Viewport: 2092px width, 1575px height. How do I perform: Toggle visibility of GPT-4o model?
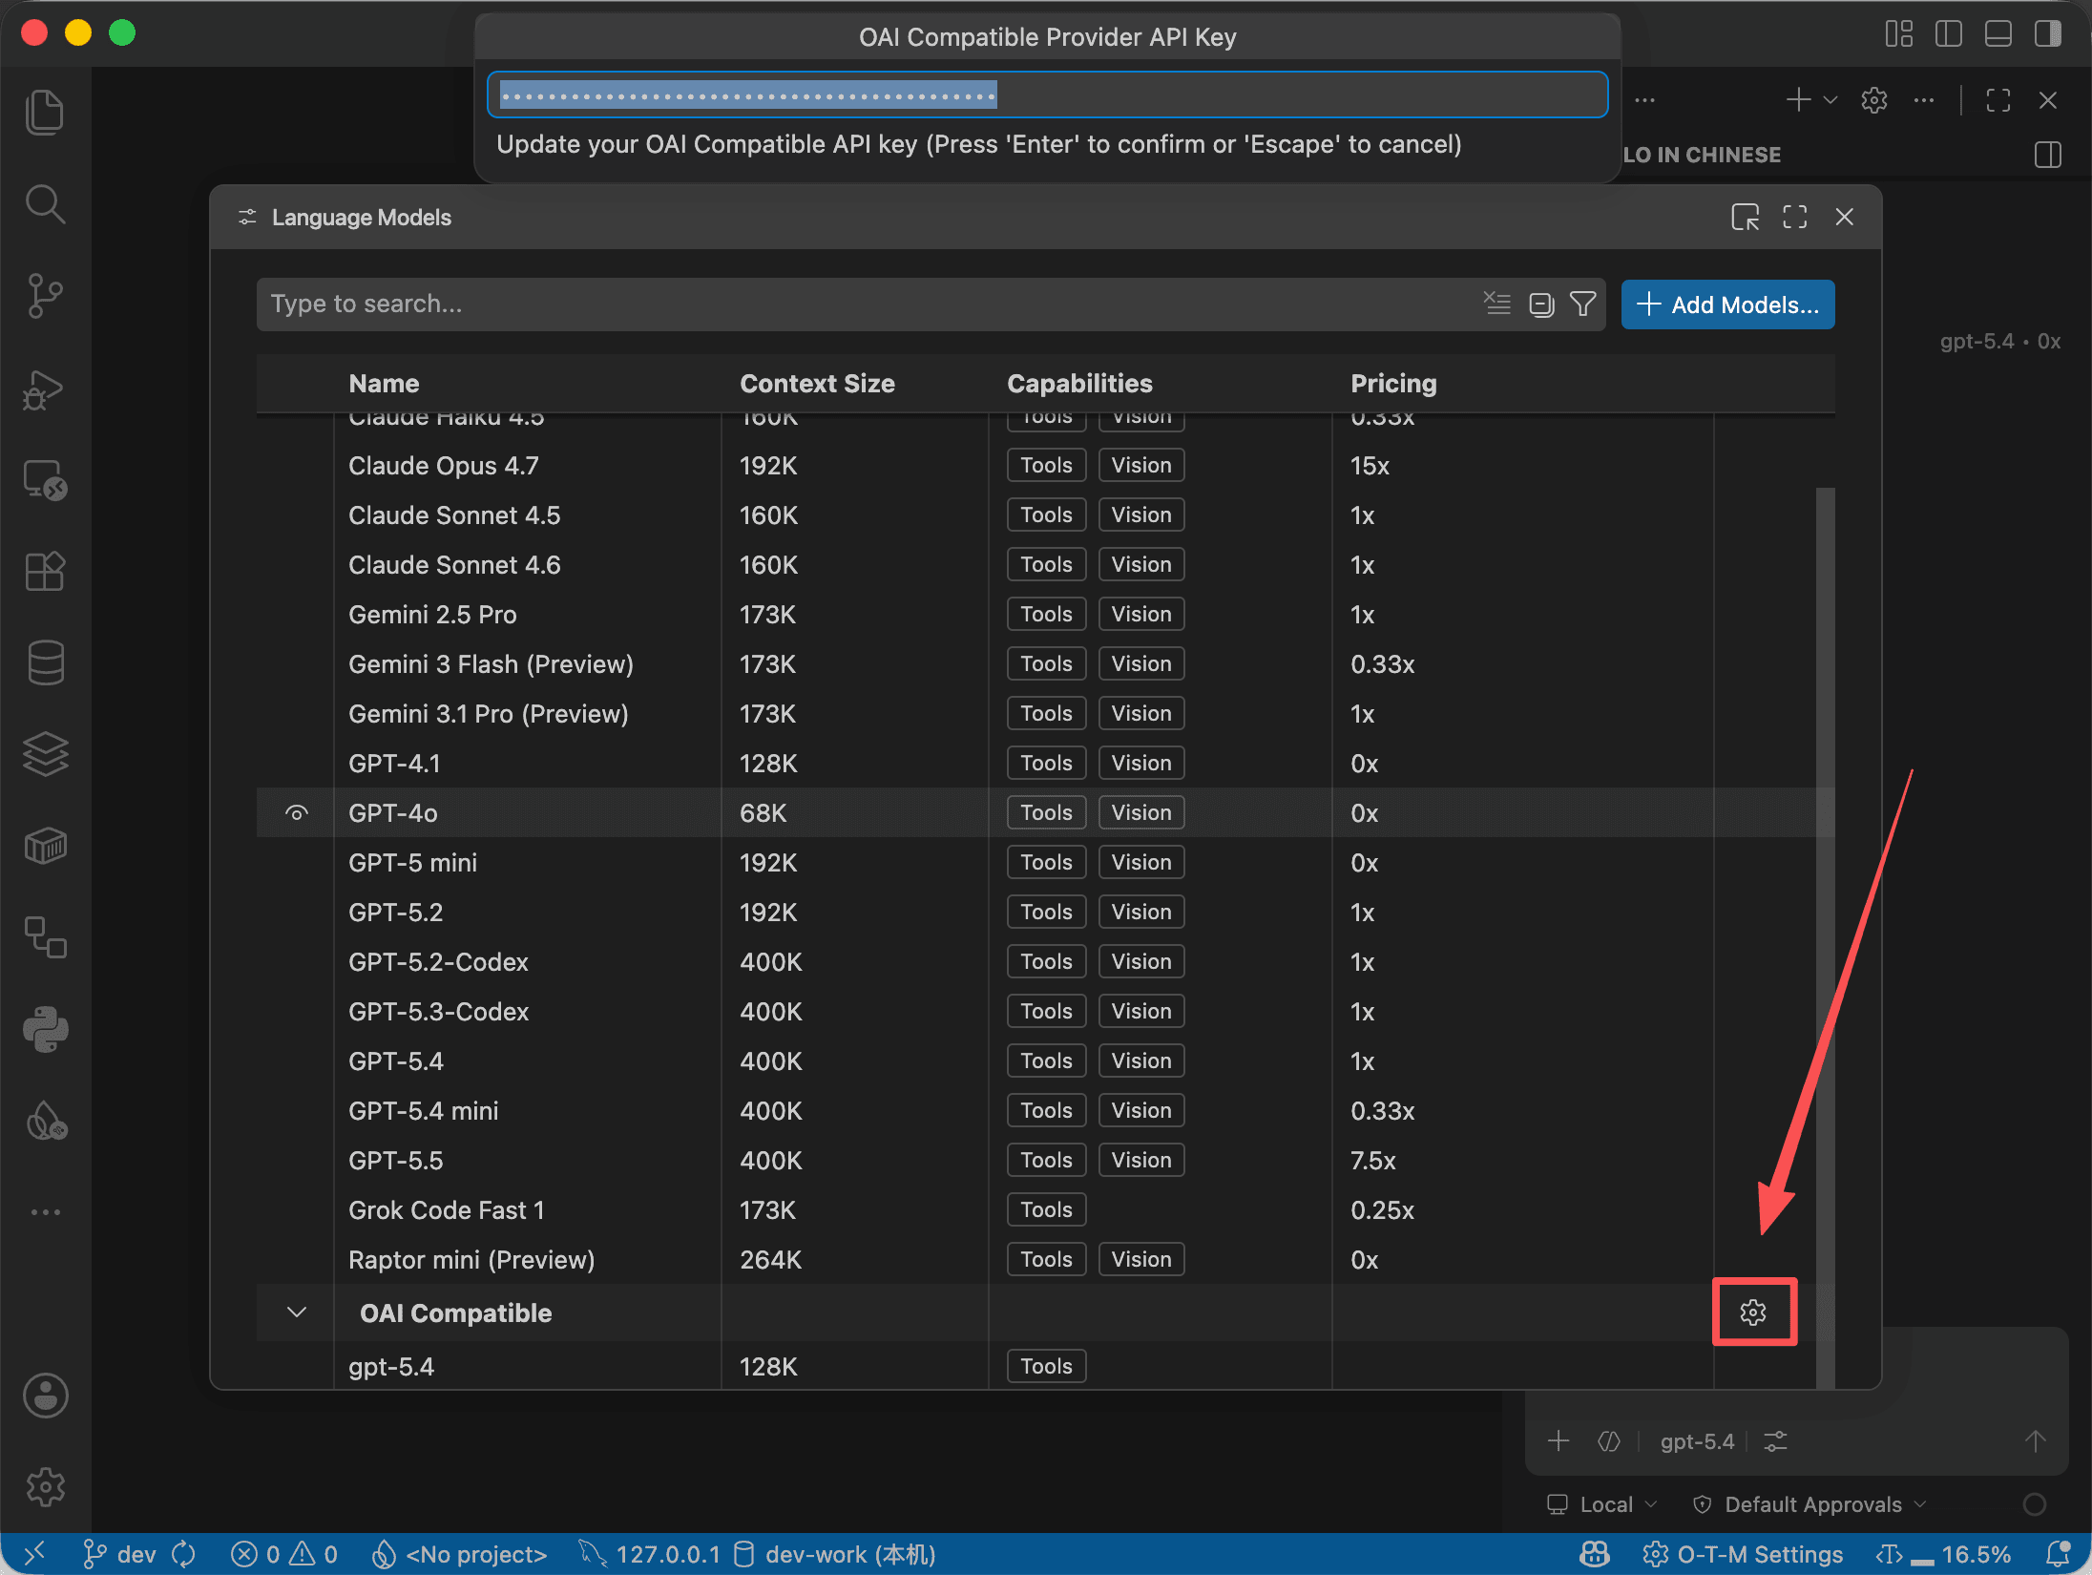(297, 813)
